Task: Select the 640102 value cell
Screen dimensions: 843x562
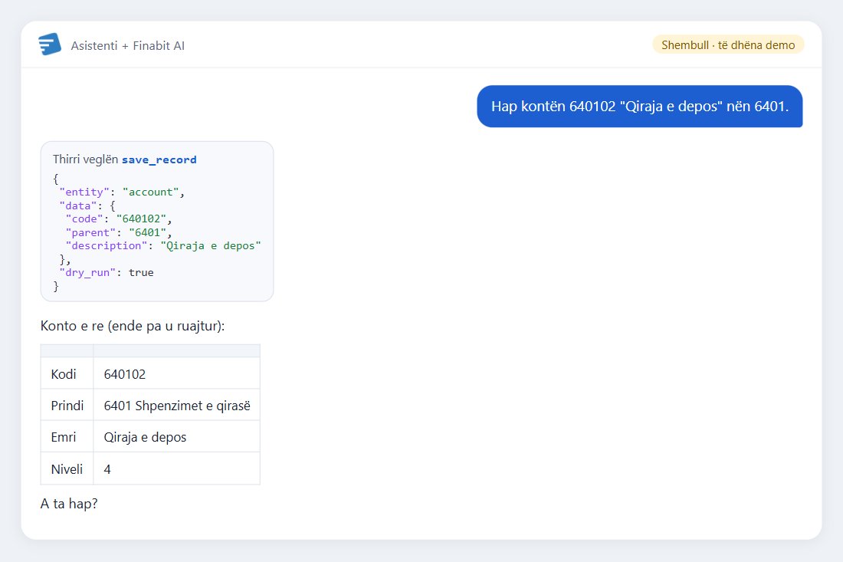Action: click(x=177, y=373)
